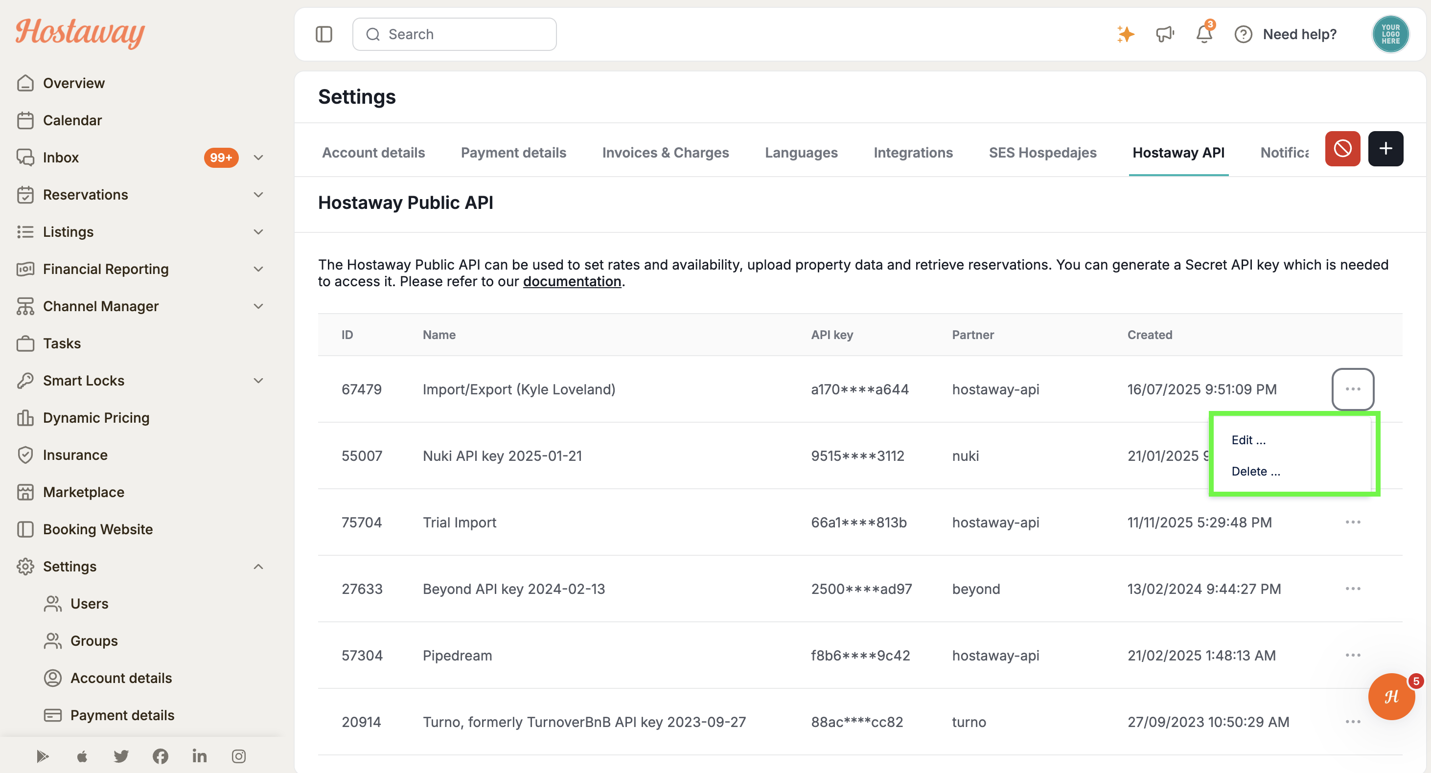Click the Twitter icon in the footer
This screenshot has width=1431, height=773.
coord(121,756)
